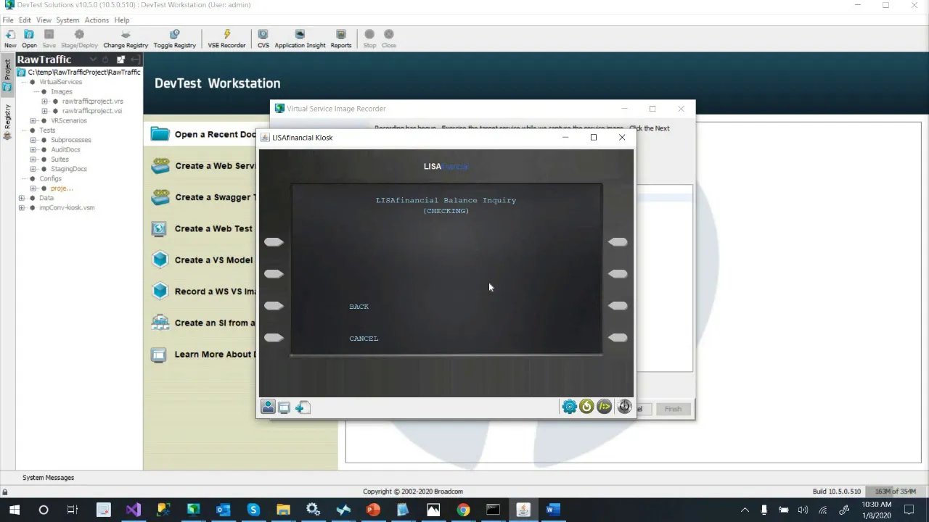Viewport: 929px width, 522px height.
Task: Launch the VSE Recorder from toolbar
Action: pyautogui.click(x=226, y=38)
